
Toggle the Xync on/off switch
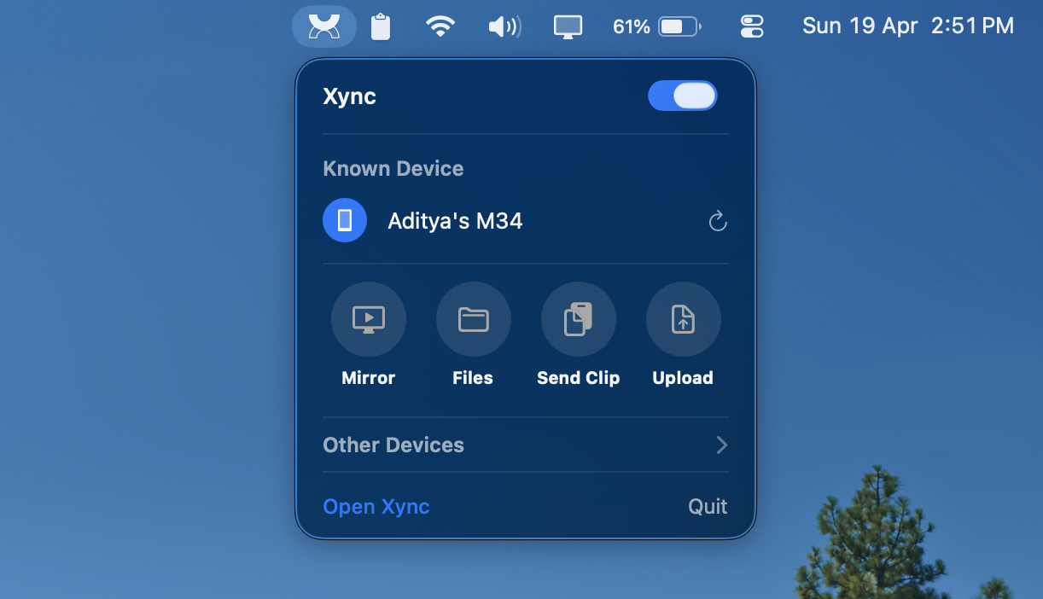click(683, 96)
